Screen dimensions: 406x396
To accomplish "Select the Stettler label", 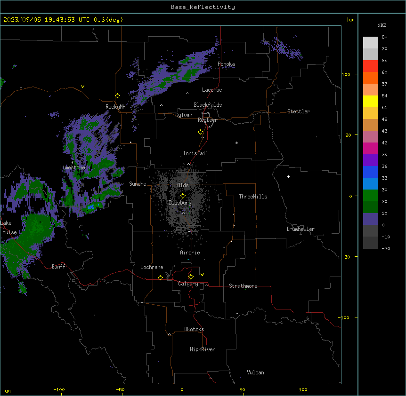I will (x=299, y=111).
